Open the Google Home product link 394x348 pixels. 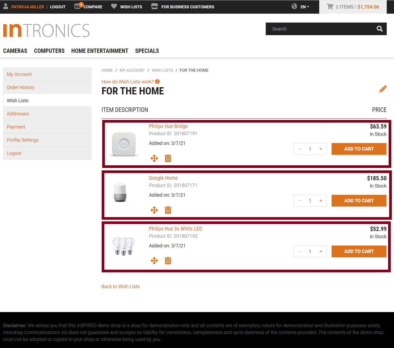click(163, 178)
